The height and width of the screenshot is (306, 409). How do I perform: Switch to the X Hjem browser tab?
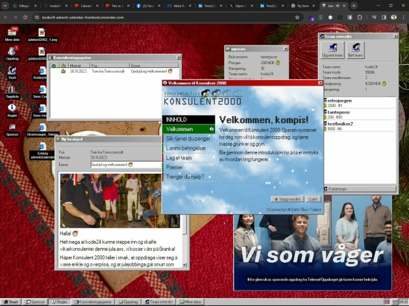click(240, 5)
